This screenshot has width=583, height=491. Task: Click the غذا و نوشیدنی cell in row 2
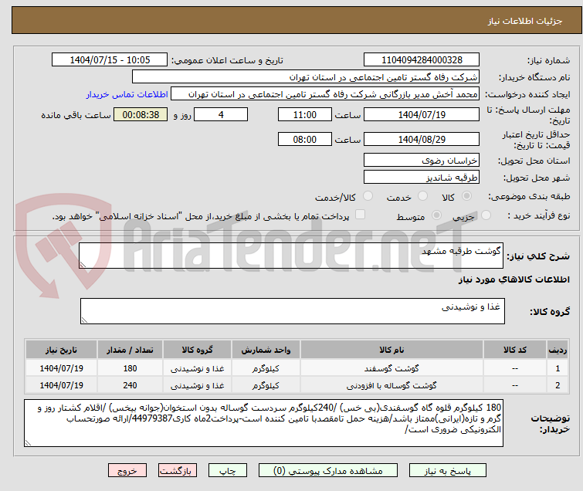click(197, 385)
